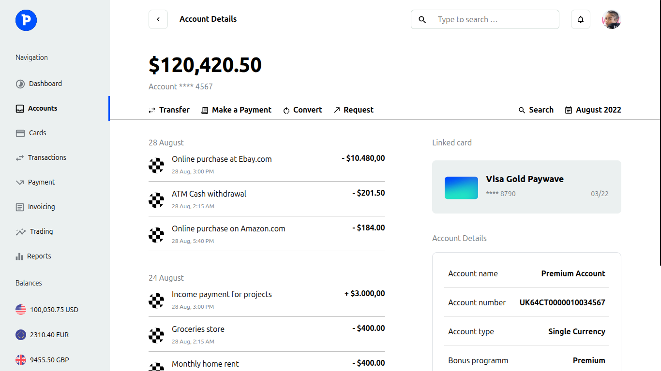Click the Reports bar chart icon
The height and width of the screenshot is (371, 661).
click(19, 257)
